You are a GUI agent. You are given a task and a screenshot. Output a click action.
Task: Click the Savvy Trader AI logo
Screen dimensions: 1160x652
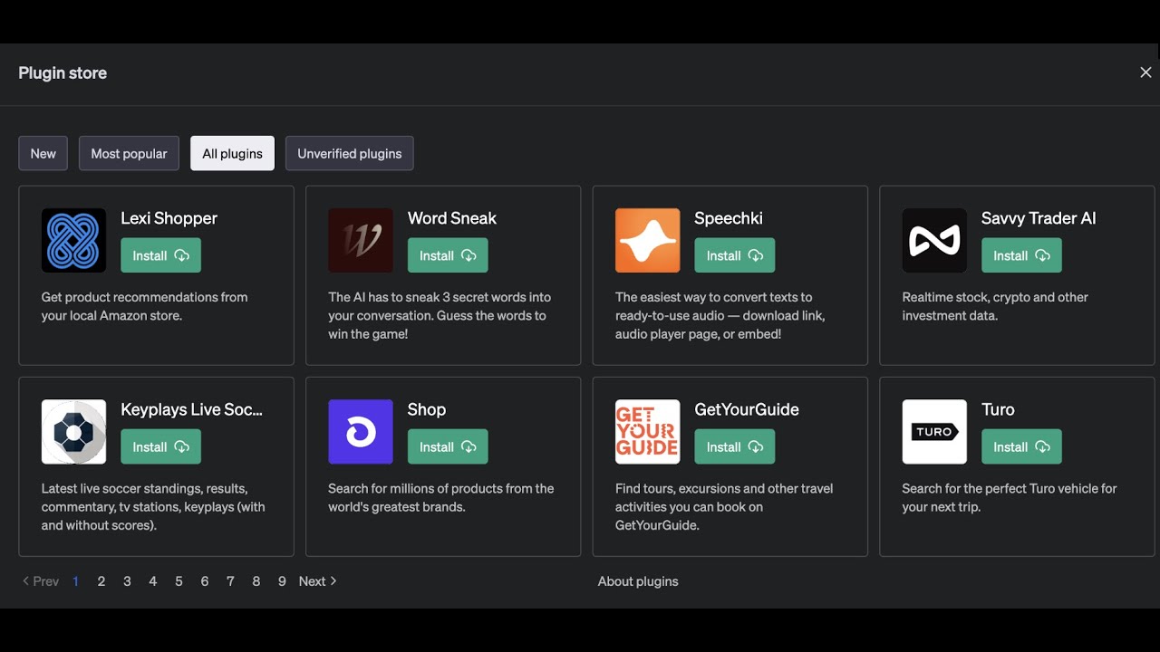pos(934,241)
